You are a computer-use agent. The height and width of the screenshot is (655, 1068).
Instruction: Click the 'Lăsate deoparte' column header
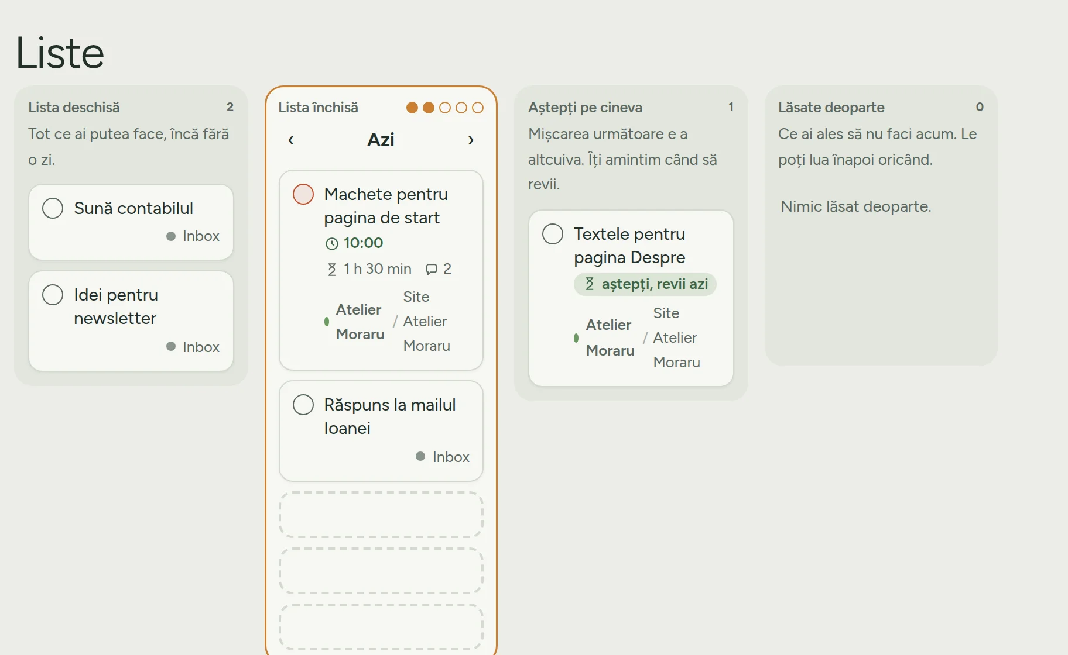pyautogui.click(x=831, y=108)
